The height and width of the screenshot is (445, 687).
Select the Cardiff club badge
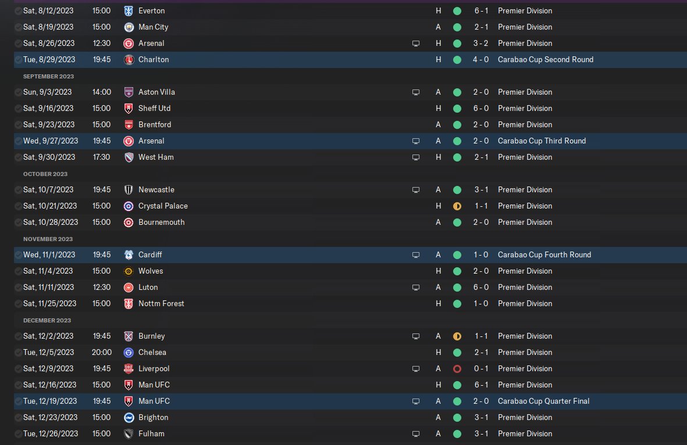point(129,255)
